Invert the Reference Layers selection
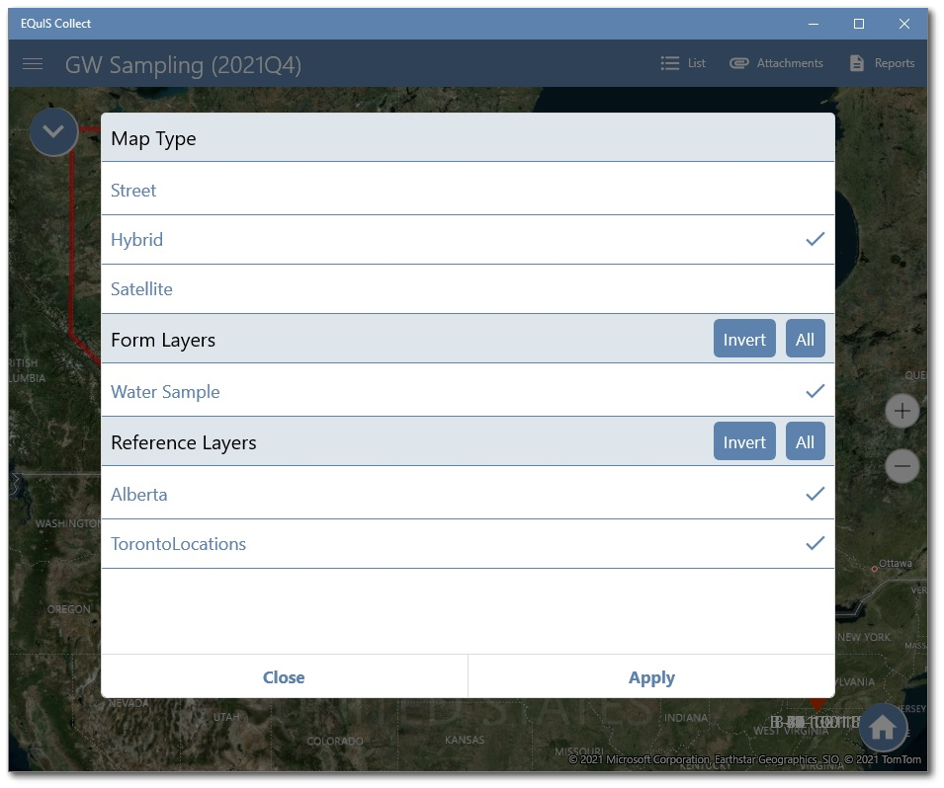Viewport: 944px width, 788px height. click(743, 441)
